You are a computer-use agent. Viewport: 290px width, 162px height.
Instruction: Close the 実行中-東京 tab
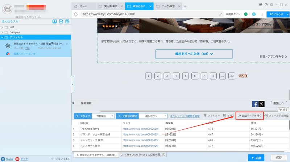(122, 6)
